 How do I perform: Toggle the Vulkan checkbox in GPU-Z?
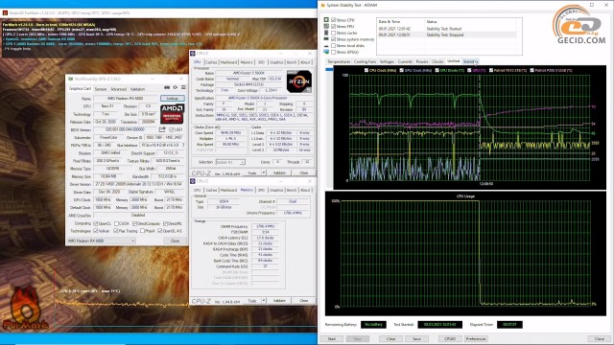[96, 231]
